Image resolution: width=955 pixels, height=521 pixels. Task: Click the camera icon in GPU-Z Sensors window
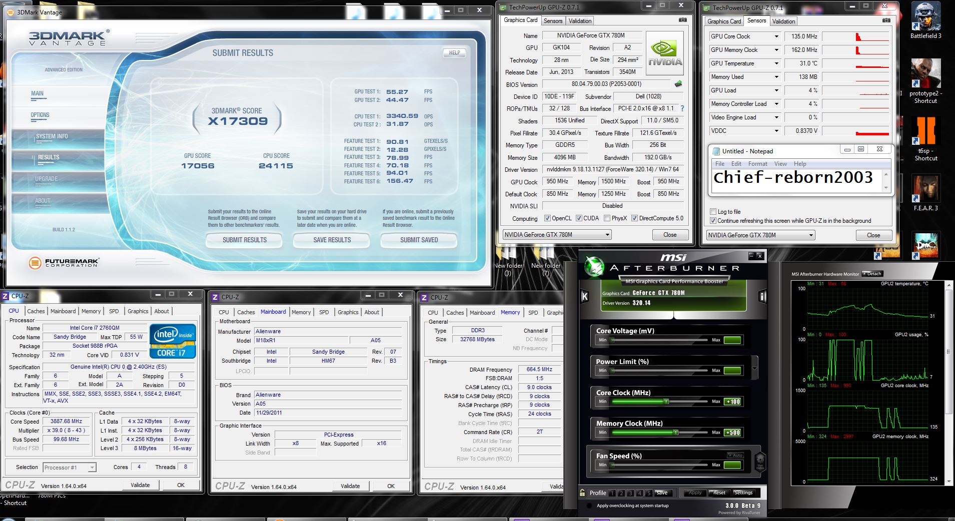886,20
